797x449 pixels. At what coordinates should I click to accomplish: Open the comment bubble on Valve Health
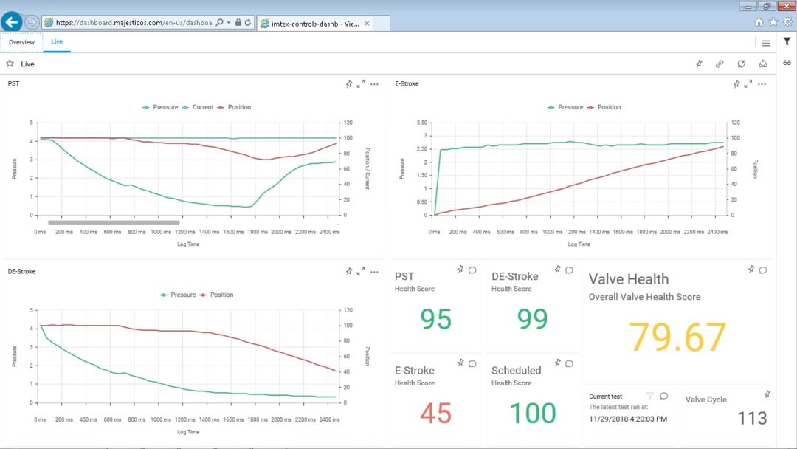[765, 270]
